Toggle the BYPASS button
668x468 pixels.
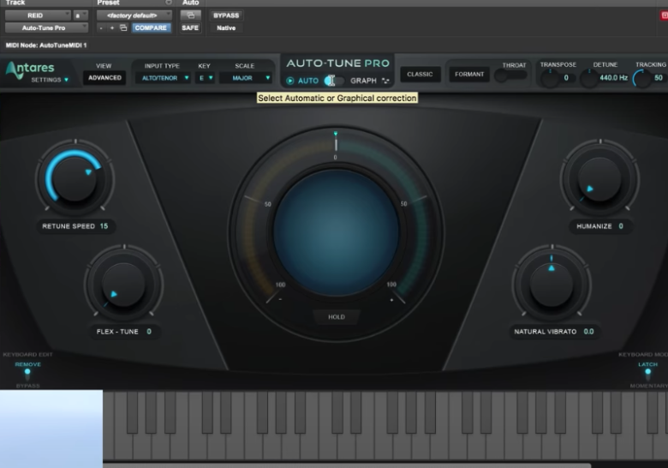click(x=226, y=15)
